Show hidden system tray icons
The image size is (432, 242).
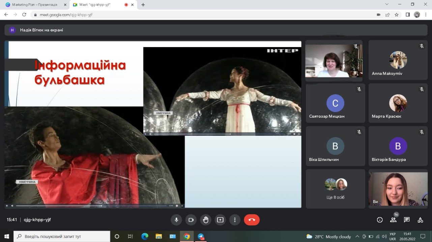tap(357, 236)
